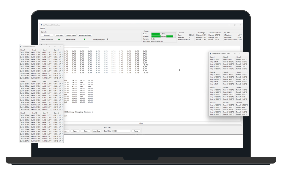Open the Baud Rate dropdown
Viewport: 282px width, 177px height.
pos(121,131)
